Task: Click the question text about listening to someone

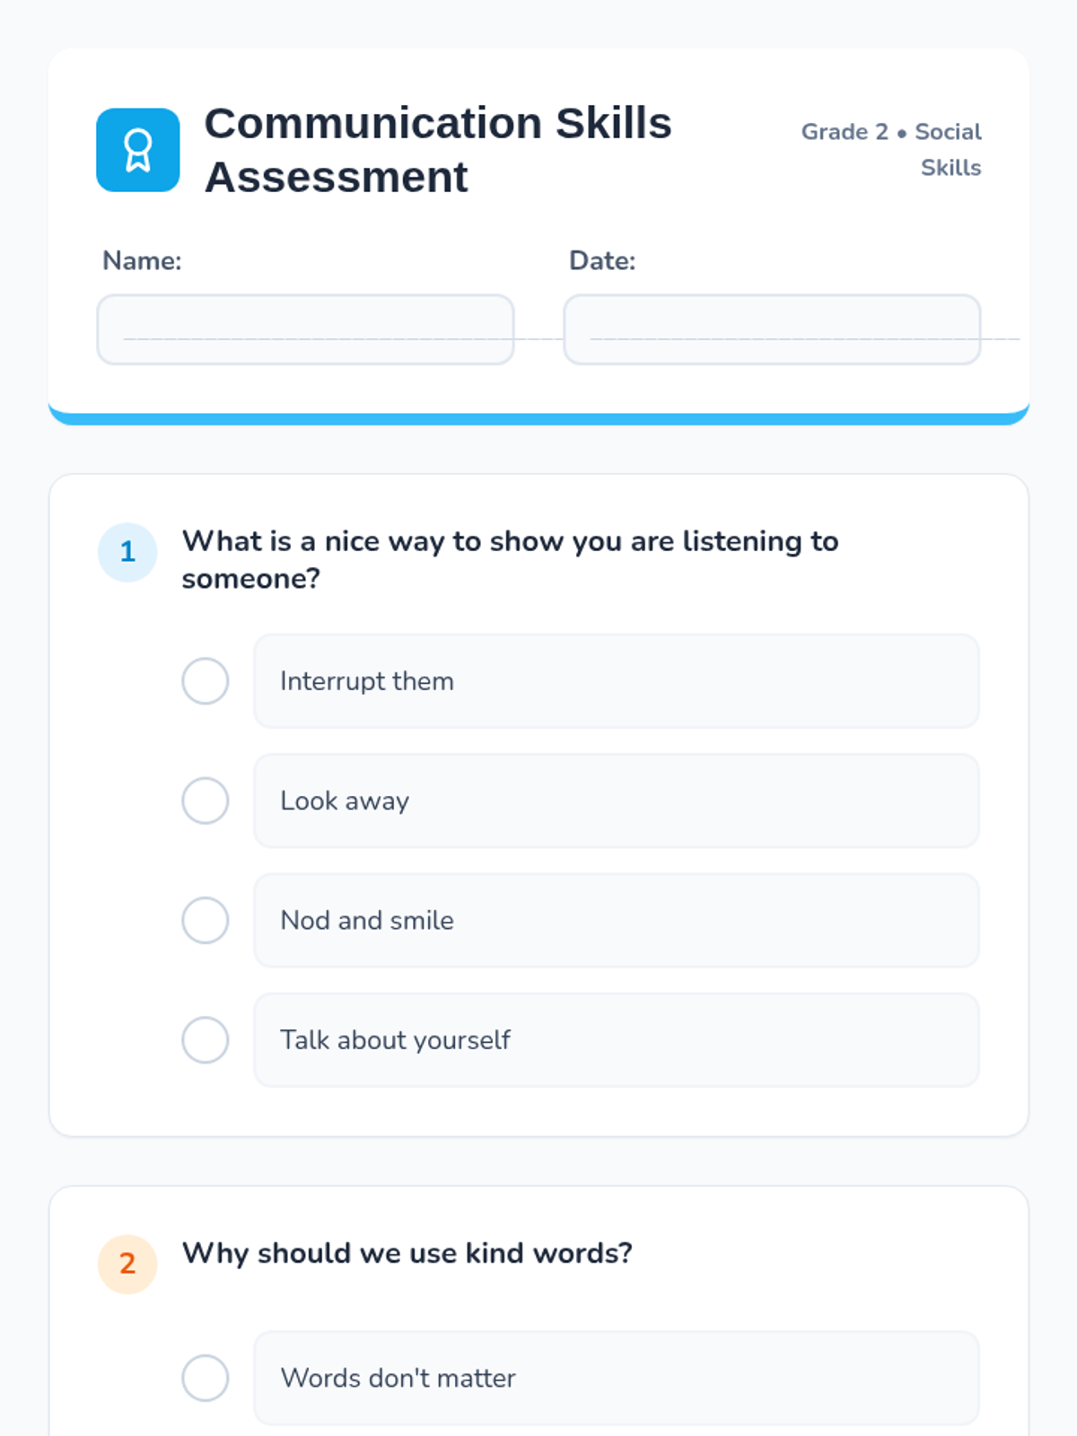Action: pyautogui.click(x=510, y=560)
